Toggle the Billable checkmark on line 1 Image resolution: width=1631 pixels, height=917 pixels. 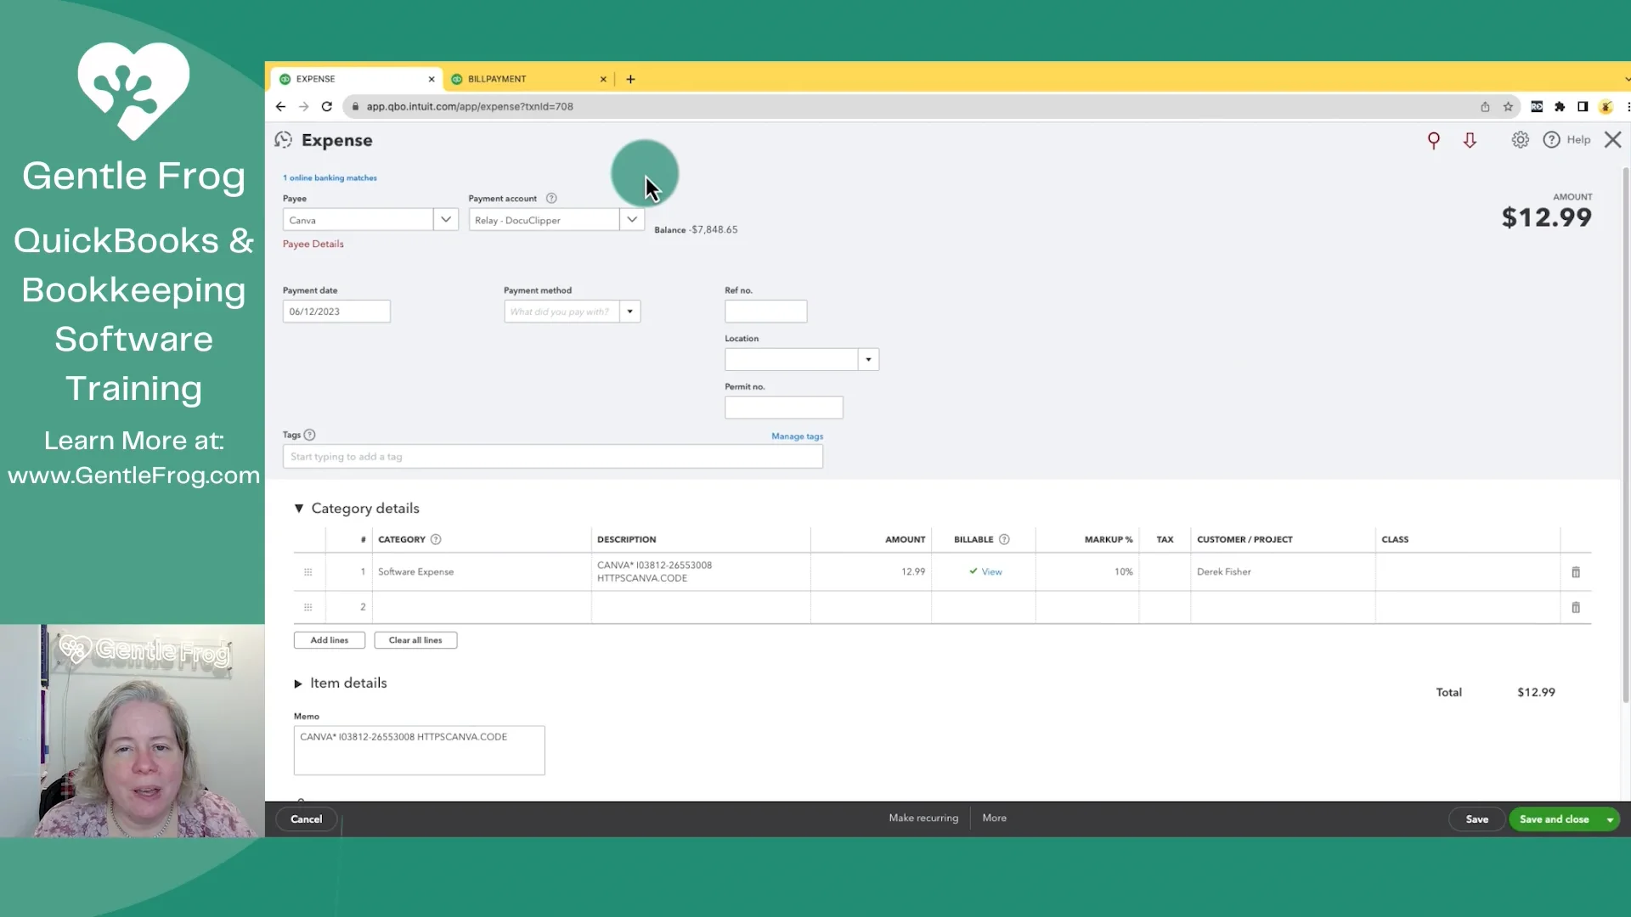pos(974,571)
